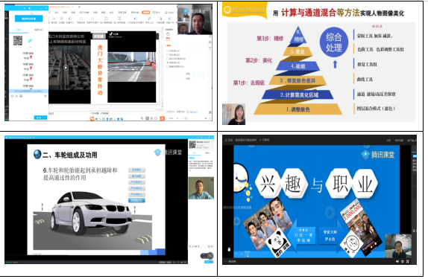The height and width of the screenshot is (279, 428).
Task: Click the orange slideshow play button in WPS status bar
Action: coord(163,118)
